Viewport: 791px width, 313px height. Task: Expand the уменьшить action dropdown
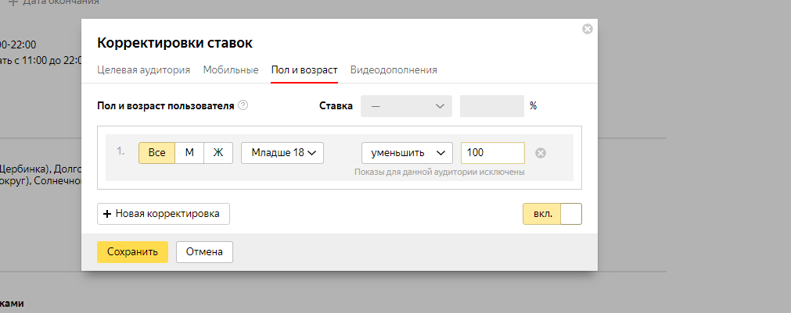pos(407,153)
